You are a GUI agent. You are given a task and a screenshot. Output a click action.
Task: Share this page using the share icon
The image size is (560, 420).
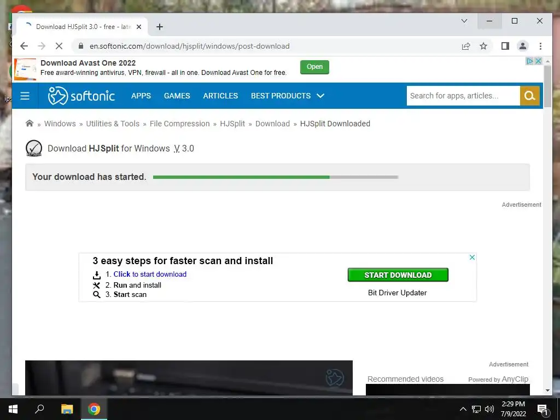tap(466, 46)
